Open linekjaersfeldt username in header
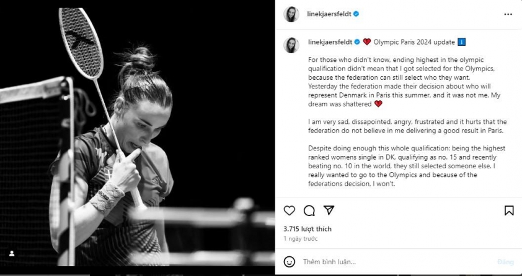Image resolution: width=522 pixels, height=276 pixels. pyautogui.click(x=329, y=14)
